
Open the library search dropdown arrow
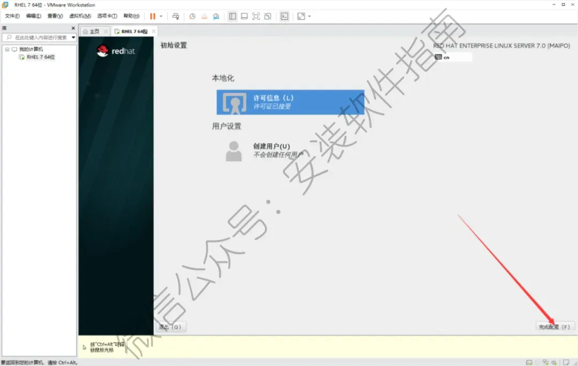click(73, 37)
